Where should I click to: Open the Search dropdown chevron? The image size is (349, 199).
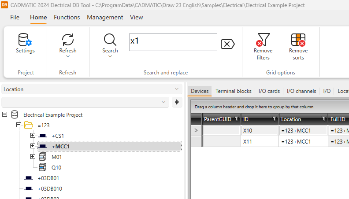(x=110, y=56)
